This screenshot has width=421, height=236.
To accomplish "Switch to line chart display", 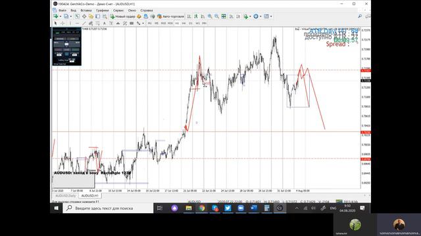I will (203, 16).
